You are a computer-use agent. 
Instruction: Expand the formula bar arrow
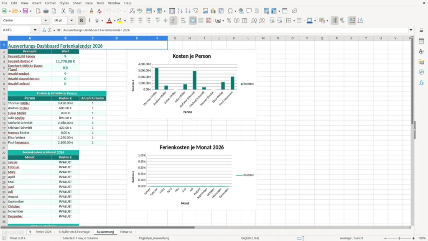click(411, 30)
